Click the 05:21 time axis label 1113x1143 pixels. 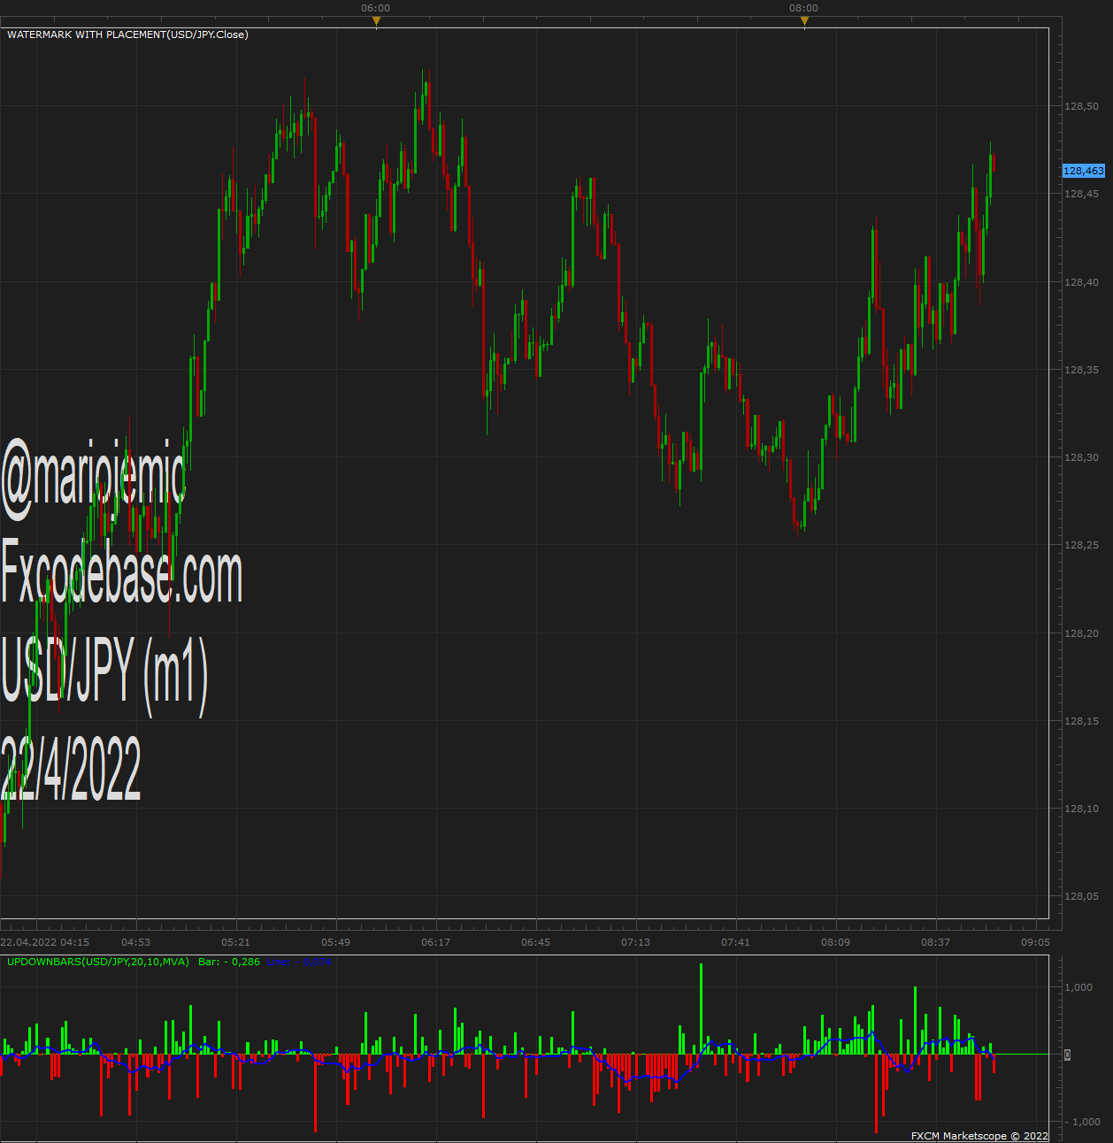click(235, 942)
